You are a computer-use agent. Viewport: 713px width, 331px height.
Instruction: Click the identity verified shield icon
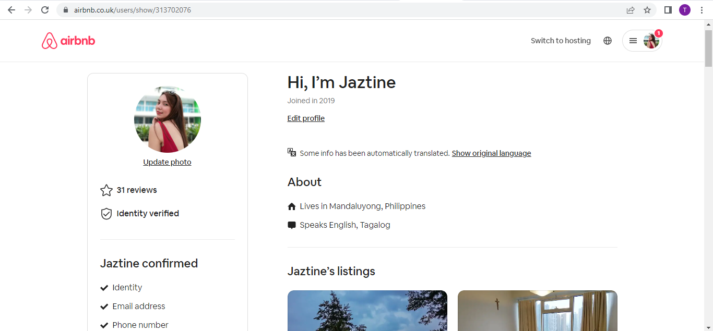[x=106, y=214]
